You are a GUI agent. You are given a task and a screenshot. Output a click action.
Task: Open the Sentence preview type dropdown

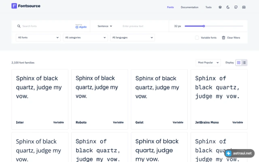pyautogui.click(x=105, y=26)
